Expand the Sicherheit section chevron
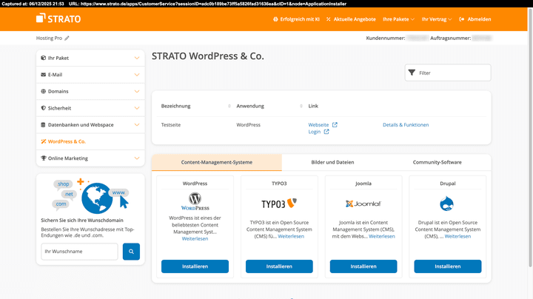 [137, 108]
